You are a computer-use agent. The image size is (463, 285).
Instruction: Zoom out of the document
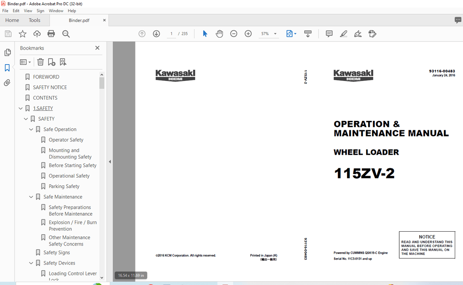(234, 34)
